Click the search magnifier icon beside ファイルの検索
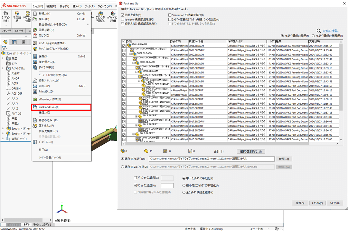This screenshot has height=231, width=348. [318, 31]
